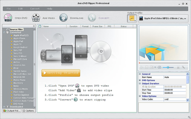Screen dimensions: 191x119
Task: Click the Options button
Action: 28,111
